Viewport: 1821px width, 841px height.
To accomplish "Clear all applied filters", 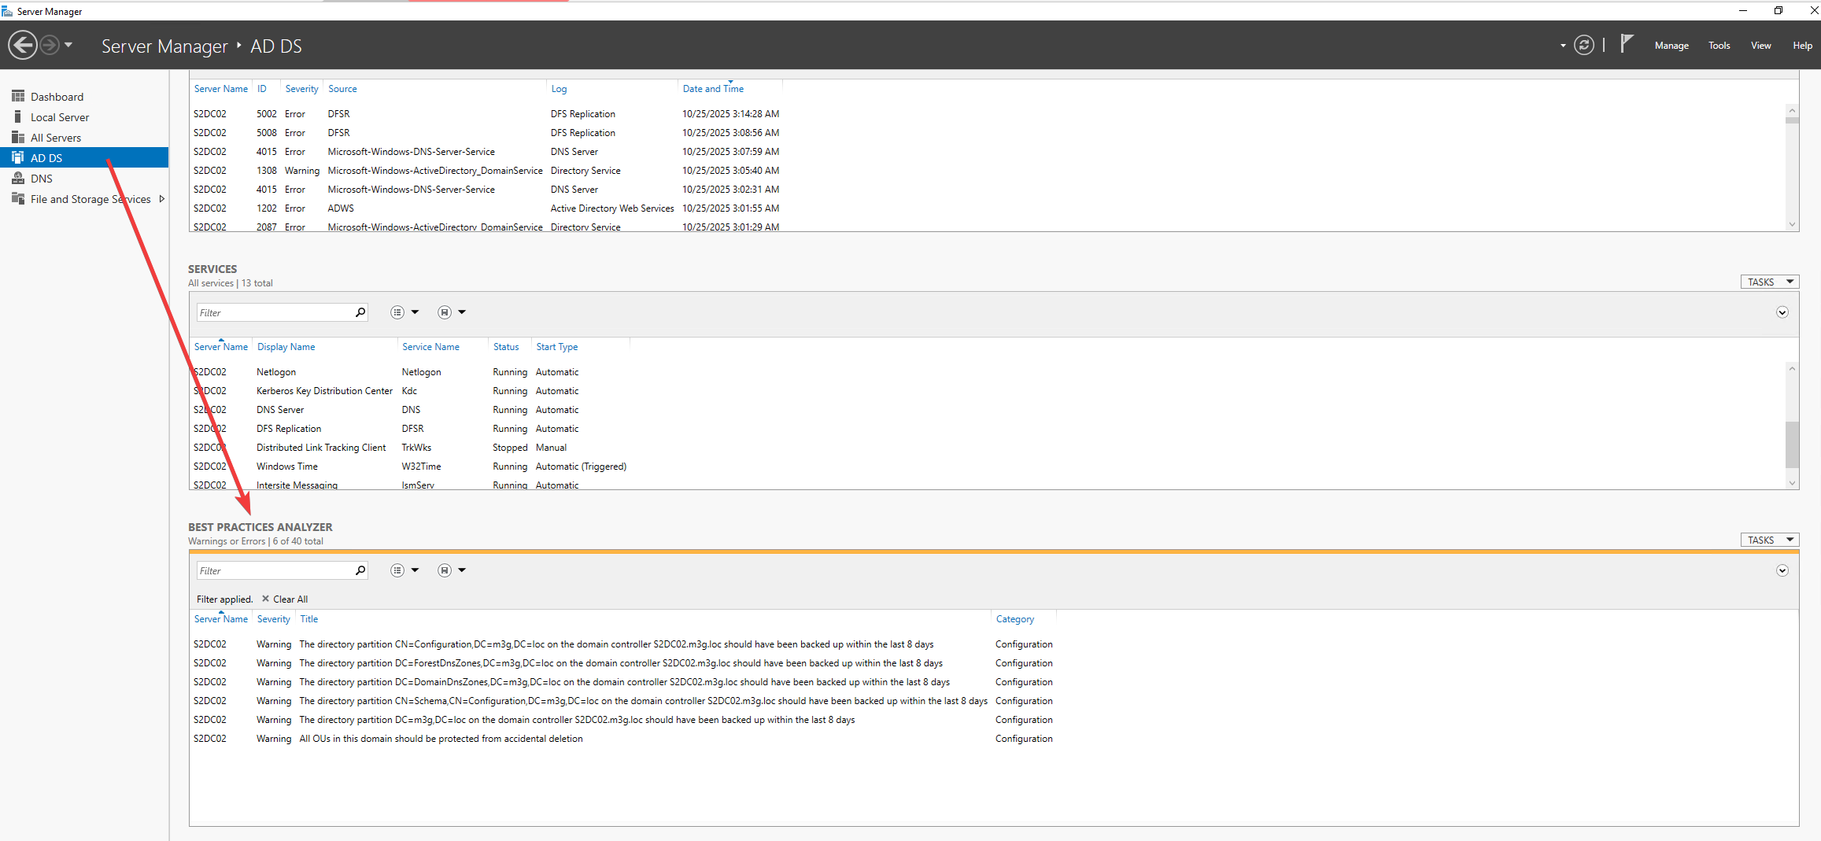I will point(285,599).
